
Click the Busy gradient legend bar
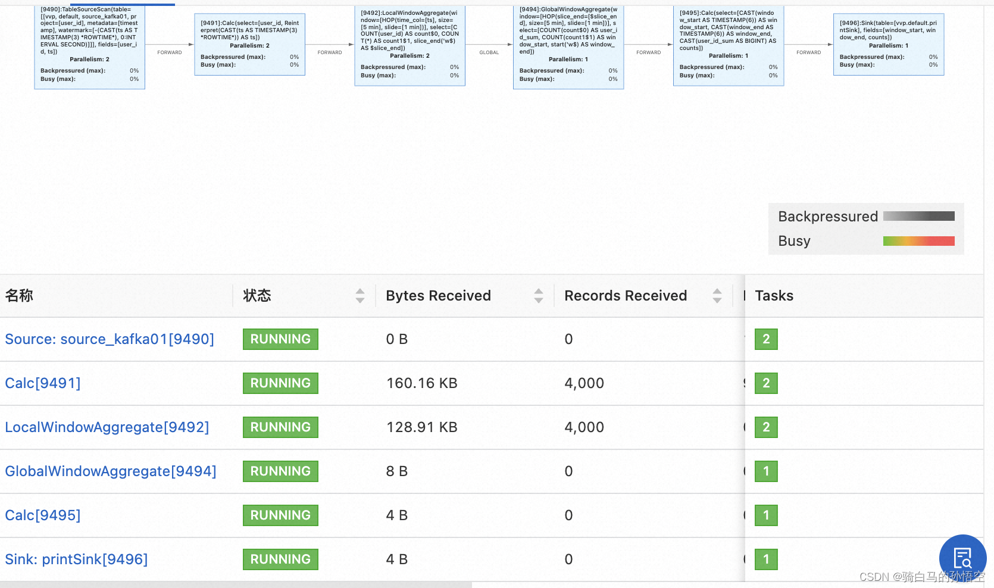[x=919, y=241]
